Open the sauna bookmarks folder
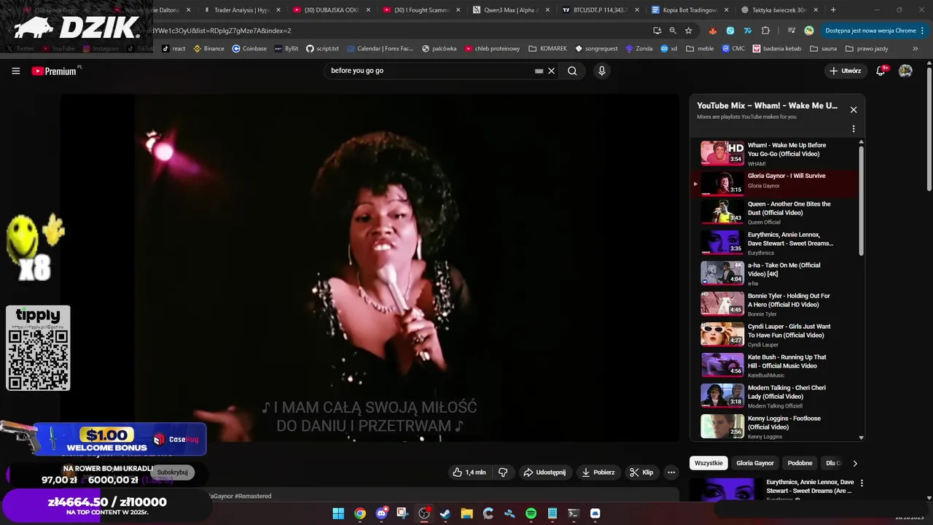Image resolution: width=933 pixels, height=525 pixels. pyautogui.click(x=824, y=49)
